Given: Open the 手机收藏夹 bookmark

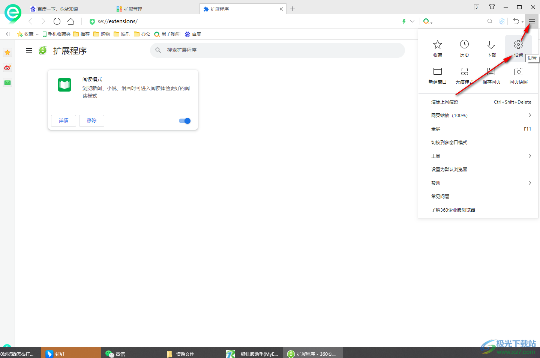Looking at the screenshot, I should (56, 34).
